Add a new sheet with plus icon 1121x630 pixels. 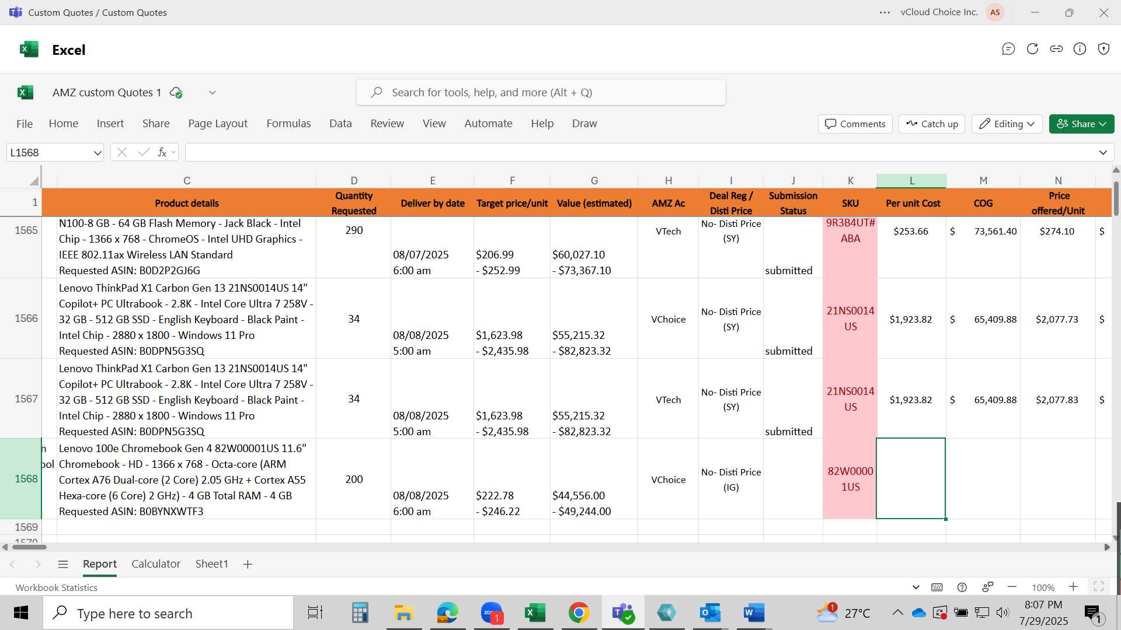click(x=248, y=564)
